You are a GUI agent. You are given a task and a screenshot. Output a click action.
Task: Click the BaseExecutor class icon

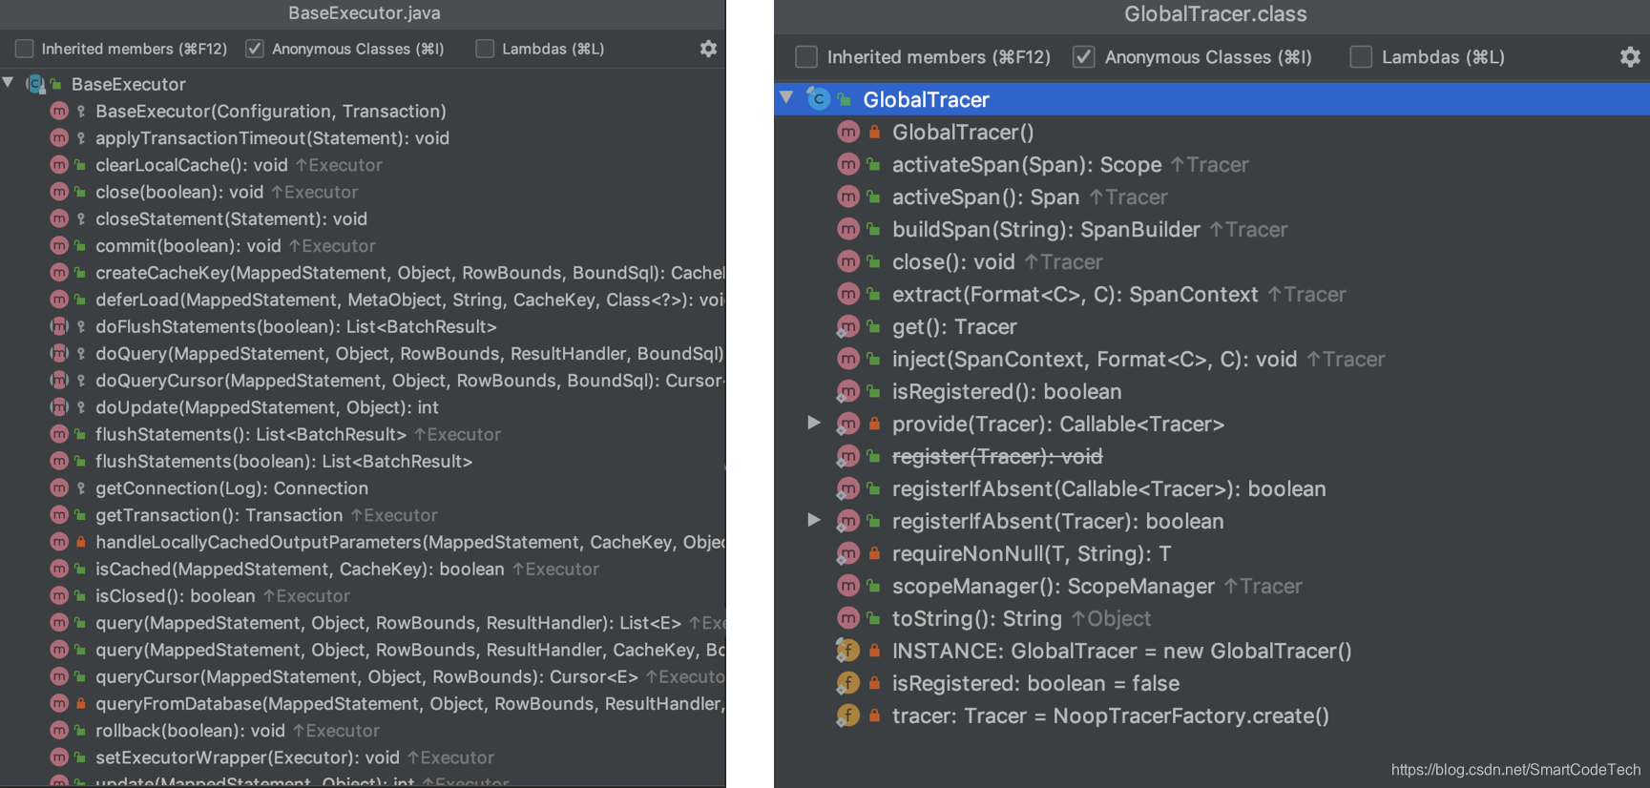coord(35,84)
